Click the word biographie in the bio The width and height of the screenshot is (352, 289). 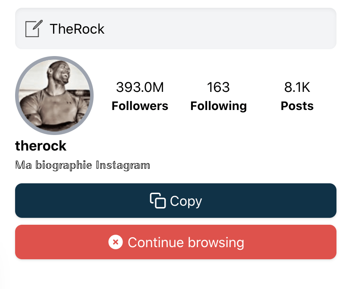click(64, 165)
